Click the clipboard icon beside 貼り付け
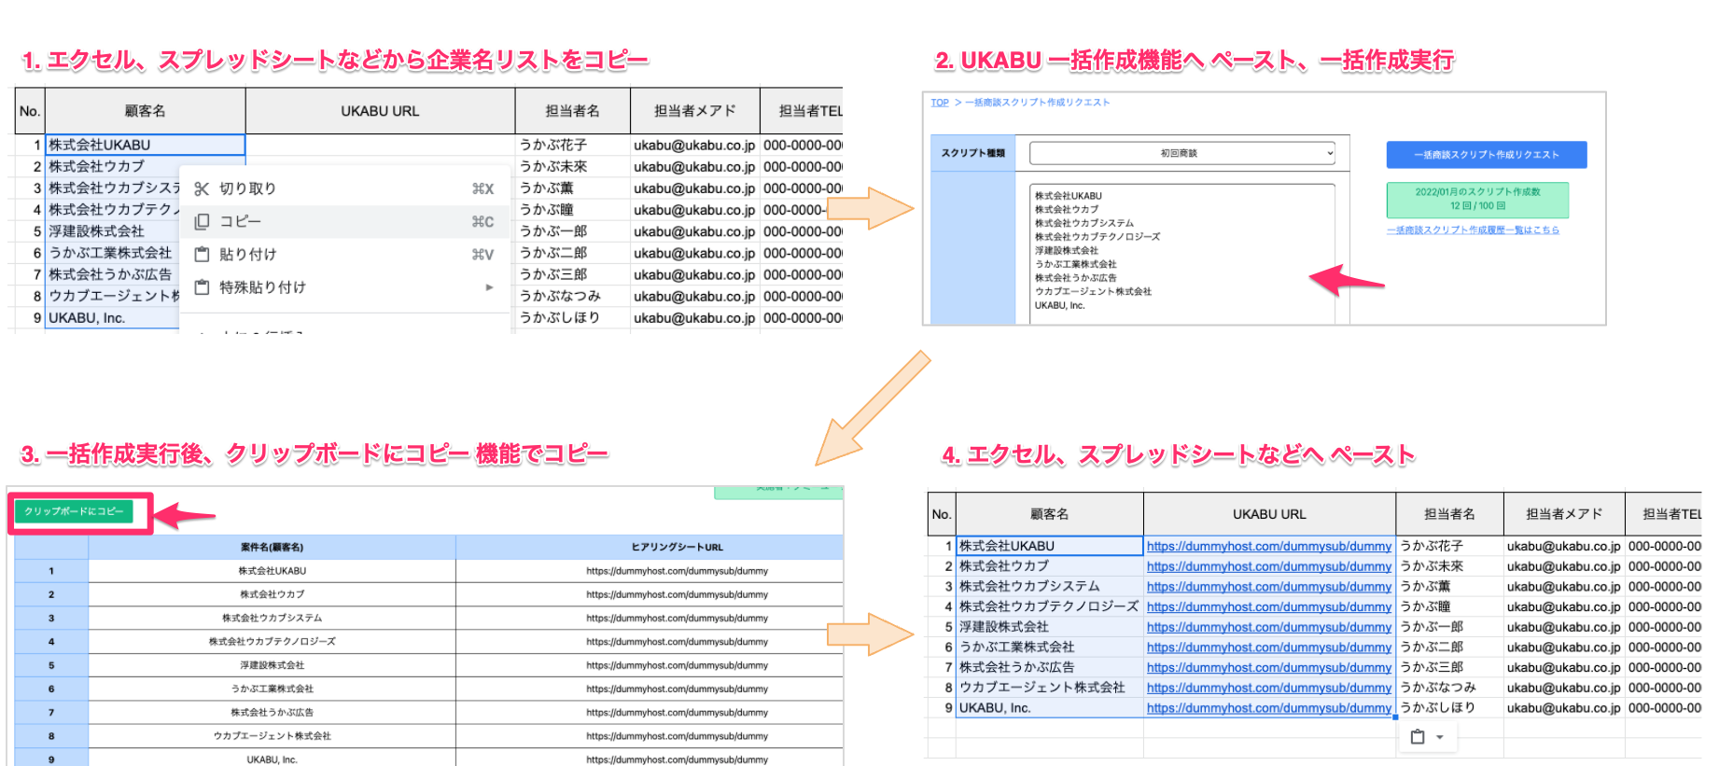This screenshot has height=766, width=1719. pos(202,255)
